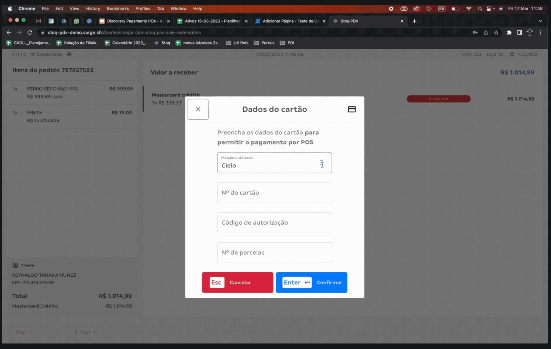Click the BR keyboard input icon
This screenshot has height=349, width=551.
[442, 9]
